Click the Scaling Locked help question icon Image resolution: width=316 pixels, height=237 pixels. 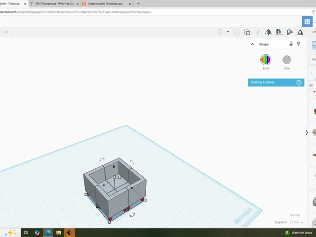pyautogui.click(x=299, y=82)
